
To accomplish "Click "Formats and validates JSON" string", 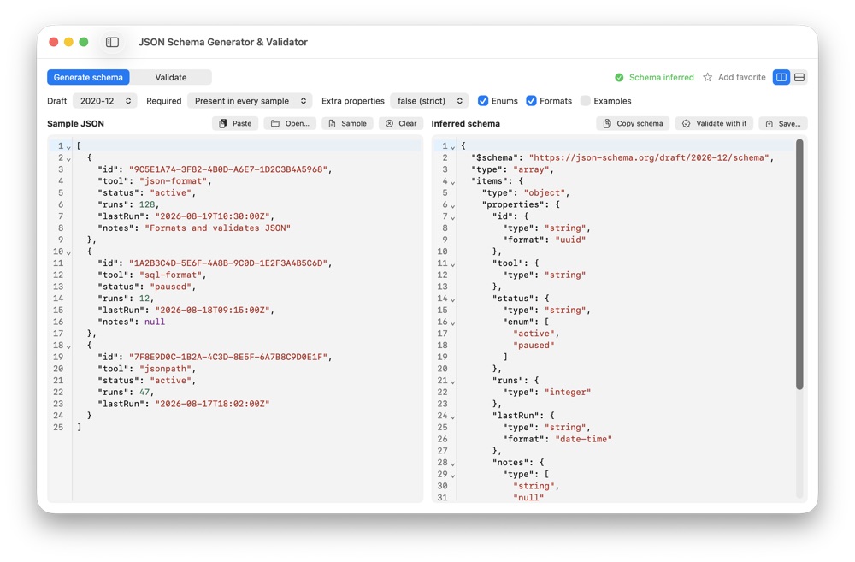I will click(217, 228).
